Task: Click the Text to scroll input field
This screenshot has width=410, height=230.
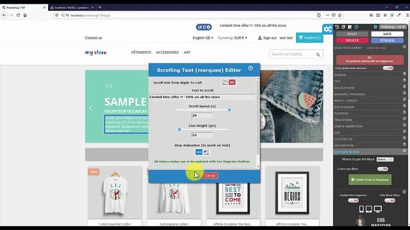Action: [202, 96]
